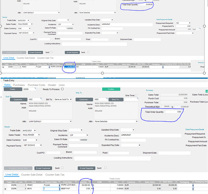
Task: Click row selector arrow for BEEF FAT line
Action: pyautogui.click(x=5, y=189)
